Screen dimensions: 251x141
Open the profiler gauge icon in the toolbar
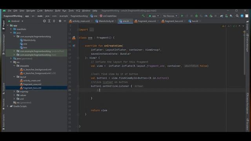206,16
